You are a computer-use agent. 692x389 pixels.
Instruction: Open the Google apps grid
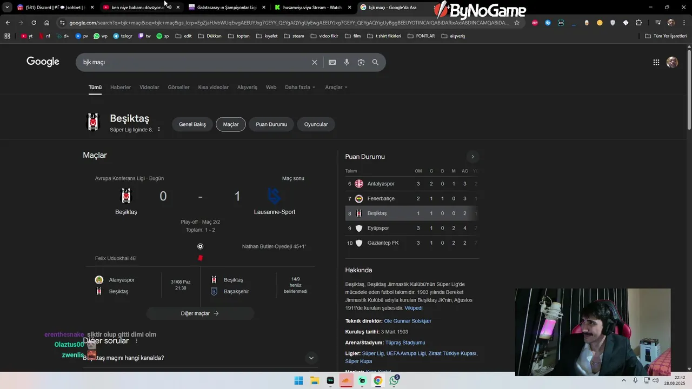[656, 62]
